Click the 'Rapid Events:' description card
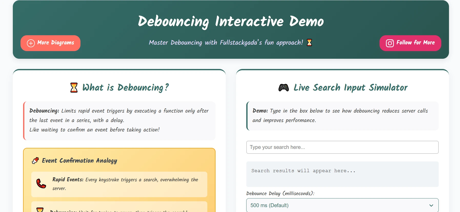Screen dimensions: 460x212 point(119,184)
